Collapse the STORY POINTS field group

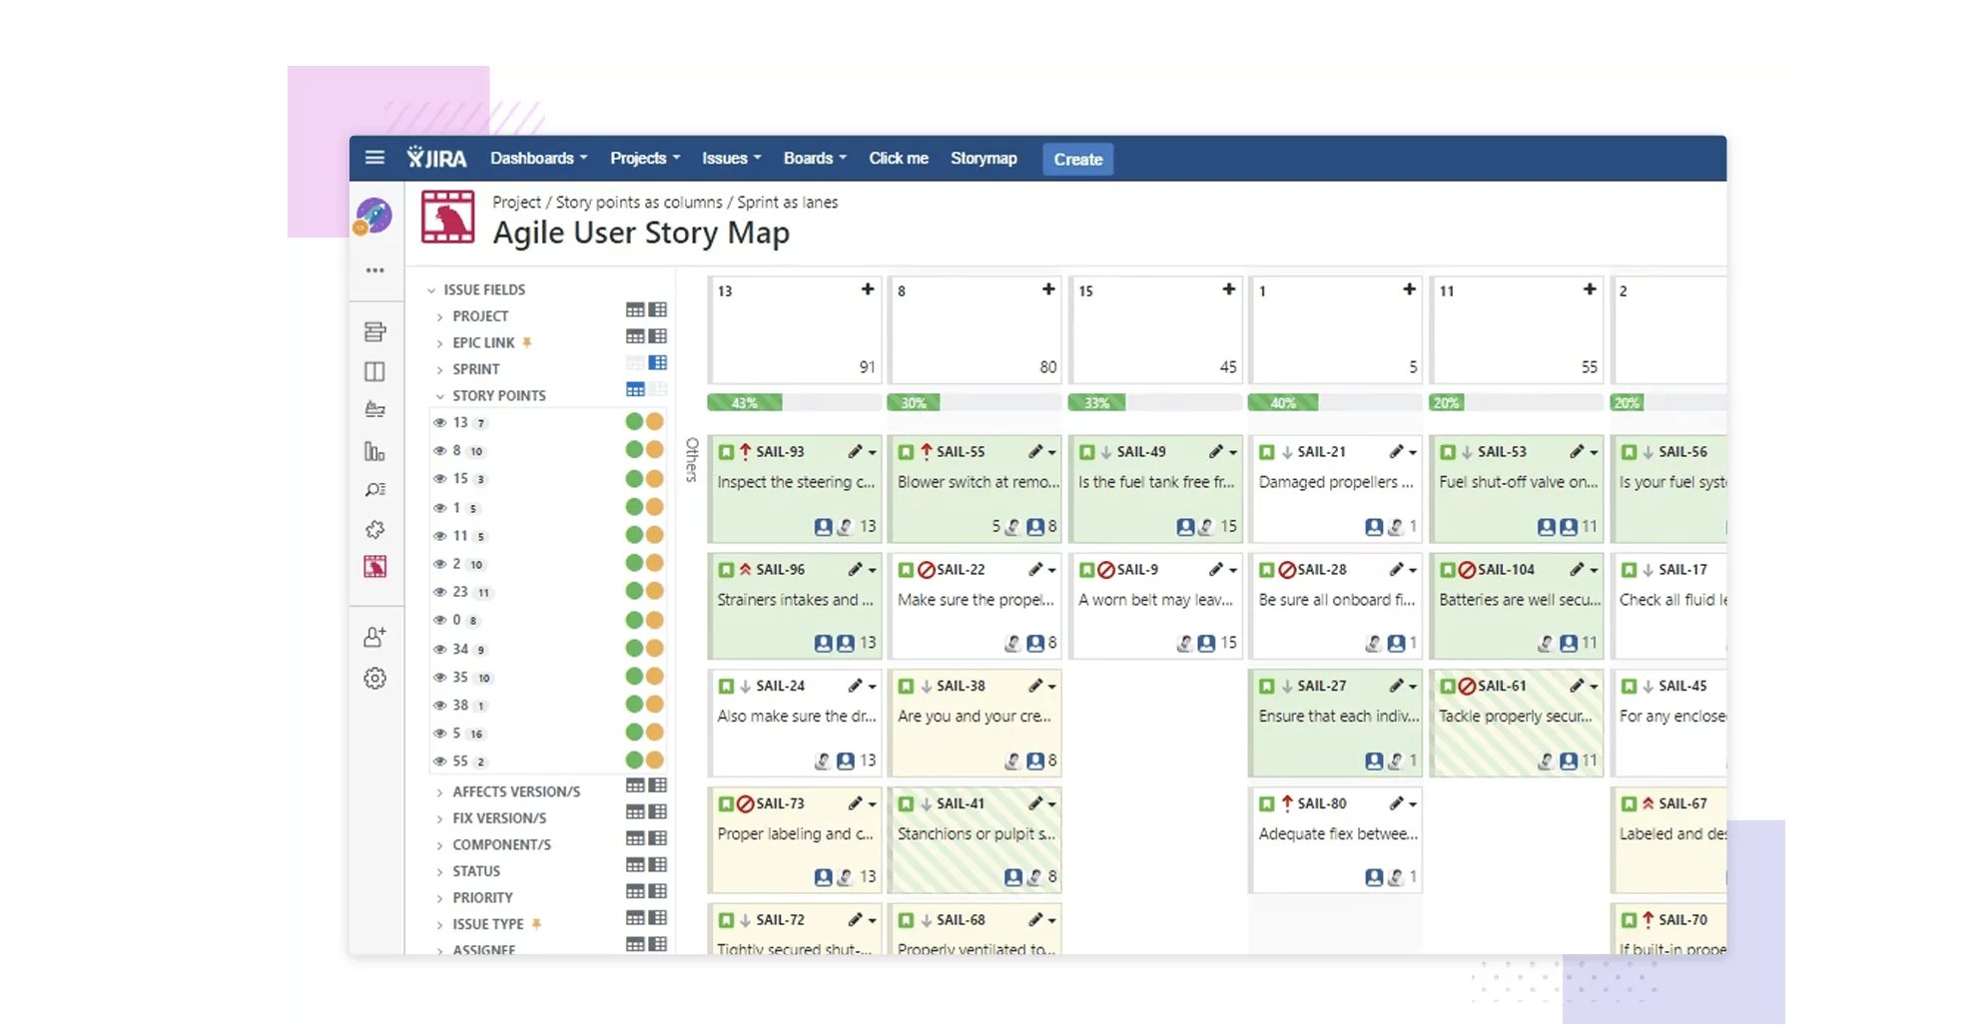(439, 396)
